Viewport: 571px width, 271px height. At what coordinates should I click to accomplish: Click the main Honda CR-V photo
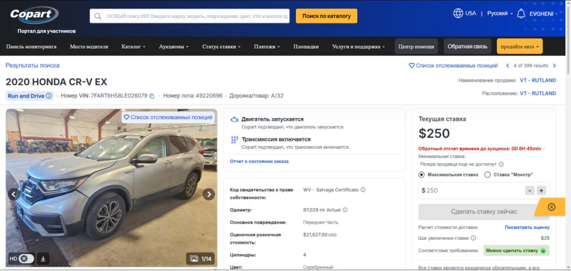click(111, 188)
